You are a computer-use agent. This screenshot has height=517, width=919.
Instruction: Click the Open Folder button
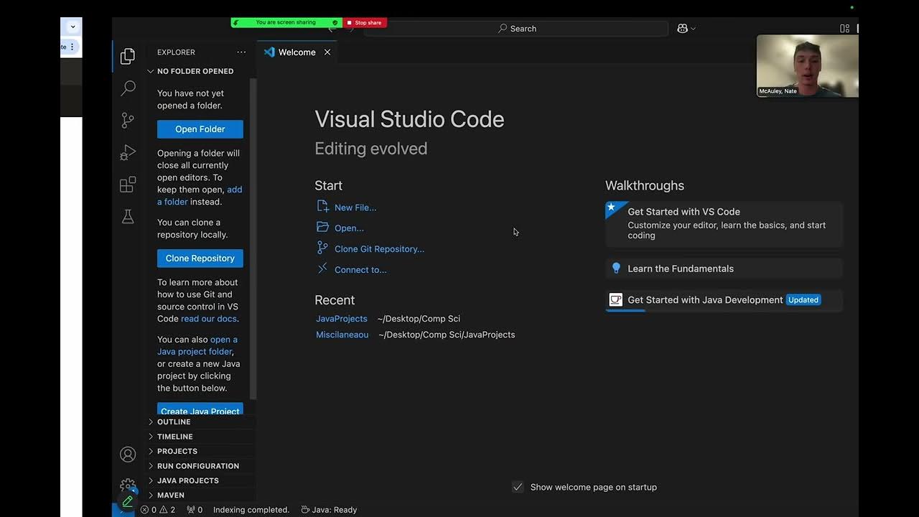coord(200,129)
